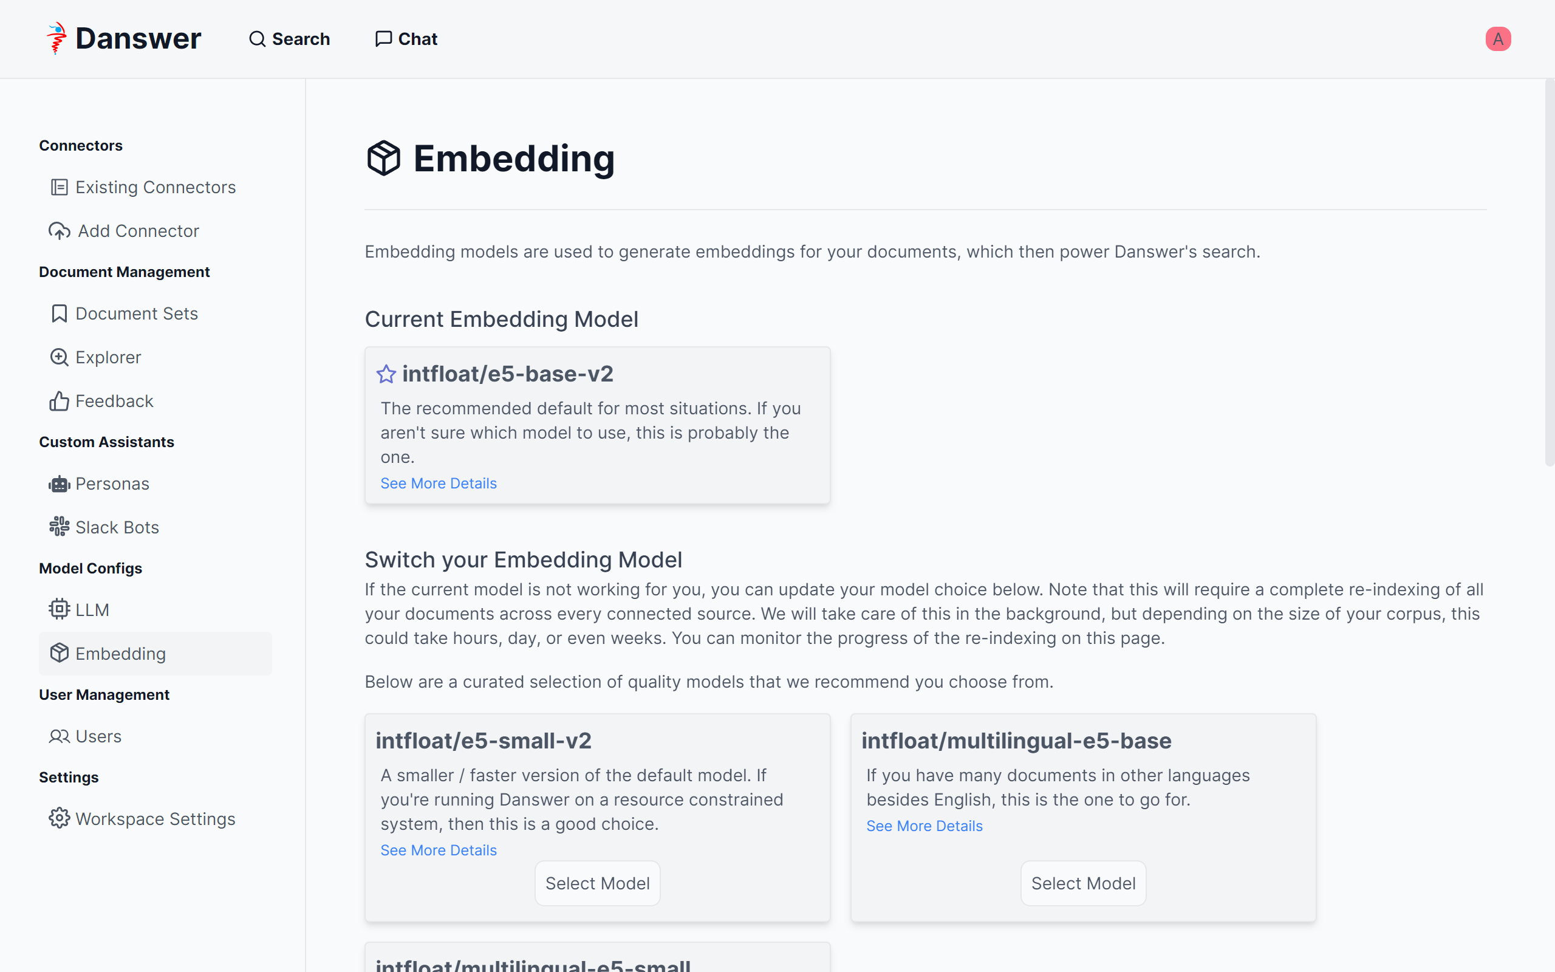See More Details for intfloat/e5-base-v2
This screenshot has height=972, width=1555.
click(x=438, y=484)
